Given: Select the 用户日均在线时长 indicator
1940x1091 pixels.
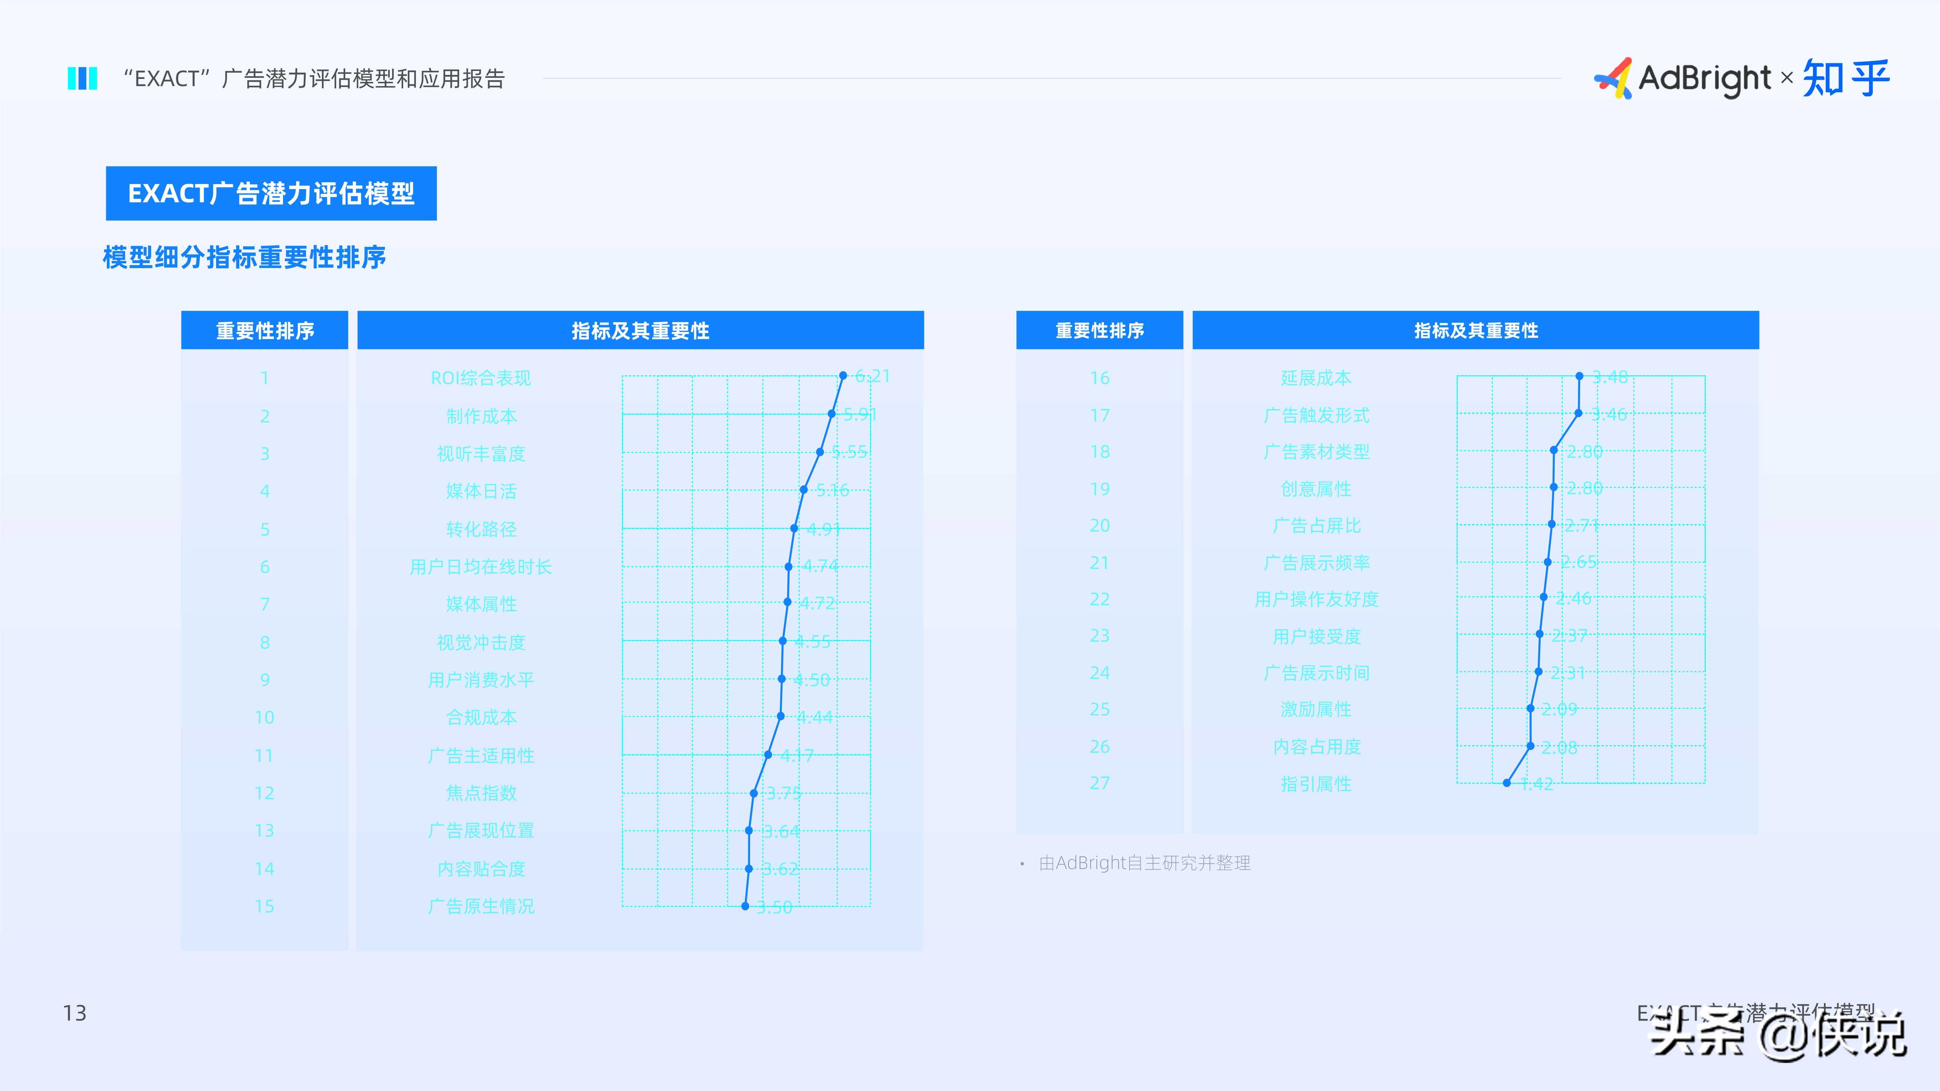Looking at the screenshot, I should point(481,567).
